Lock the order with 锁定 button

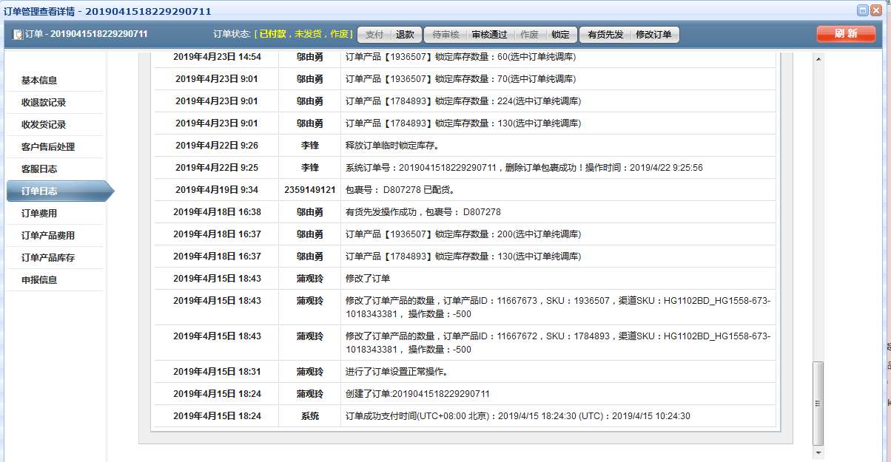[561, 35]
